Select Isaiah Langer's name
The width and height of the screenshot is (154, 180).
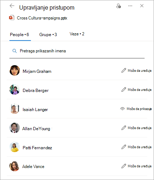pos(35,110)
